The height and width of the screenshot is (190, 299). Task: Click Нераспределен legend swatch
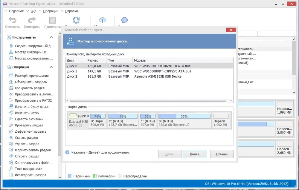point(120,176)
